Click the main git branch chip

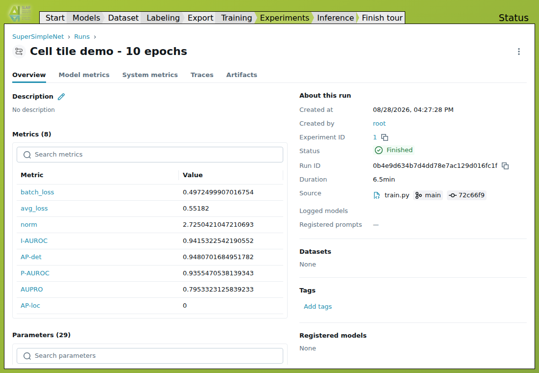(x=428, y=195)
